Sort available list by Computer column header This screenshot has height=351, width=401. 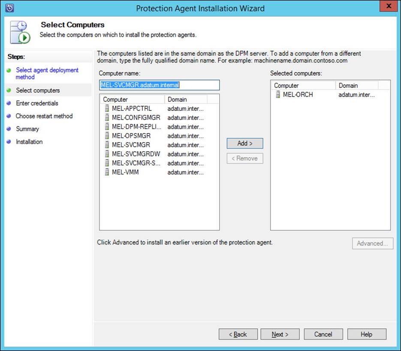tap(132, 100)
